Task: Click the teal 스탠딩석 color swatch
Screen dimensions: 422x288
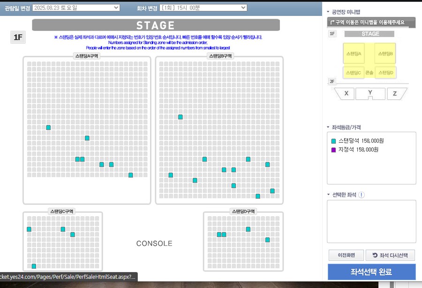Action: coord(333,141)
